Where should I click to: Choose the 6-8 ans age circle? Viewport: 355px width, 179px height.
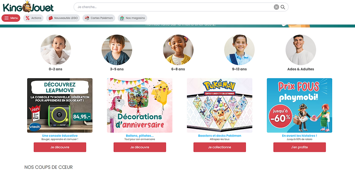click(x=178, y=50)
